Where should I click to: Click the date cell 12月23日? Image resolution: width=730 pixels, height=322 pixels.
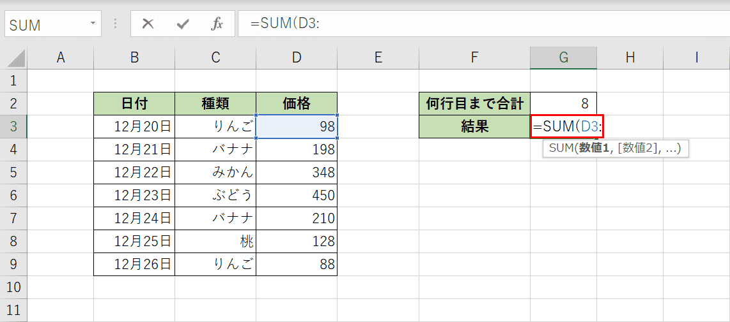click(134, 195)
